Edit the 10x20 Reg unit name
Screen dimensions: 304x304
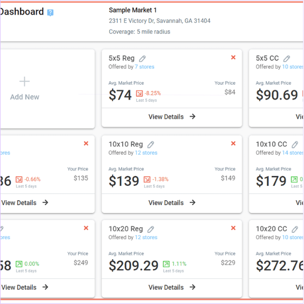pyautogui.click(x=151, y=229)
